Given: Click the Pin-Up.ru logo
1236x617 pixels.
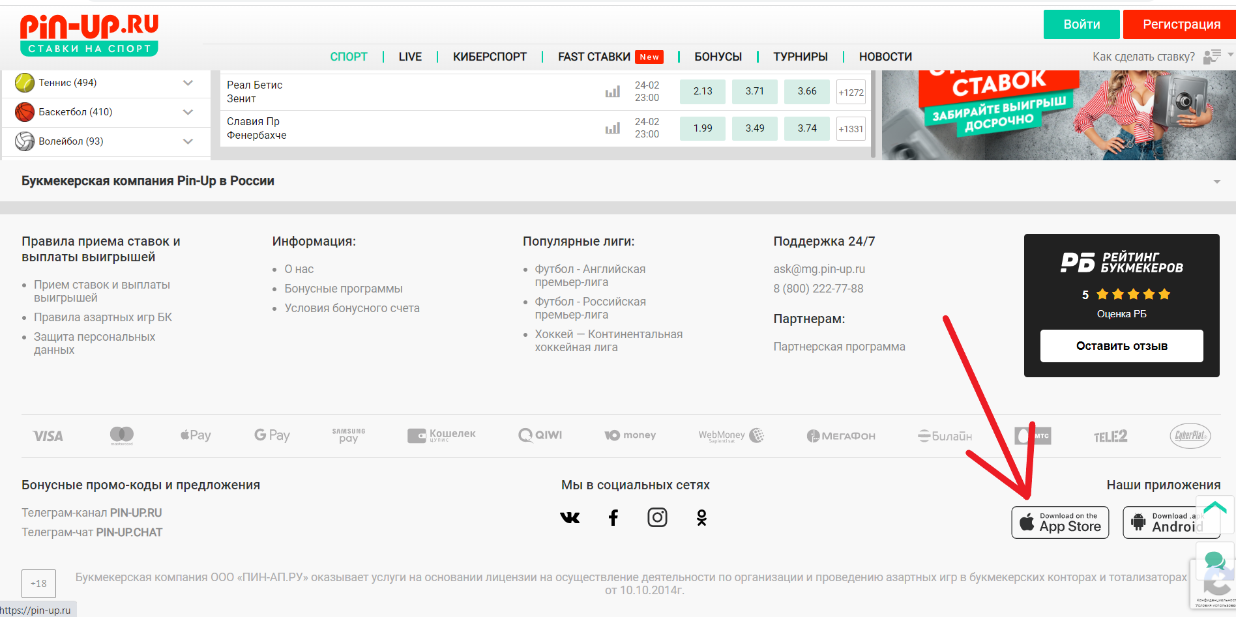Looking at the screenshot, I should click(89, 35).
